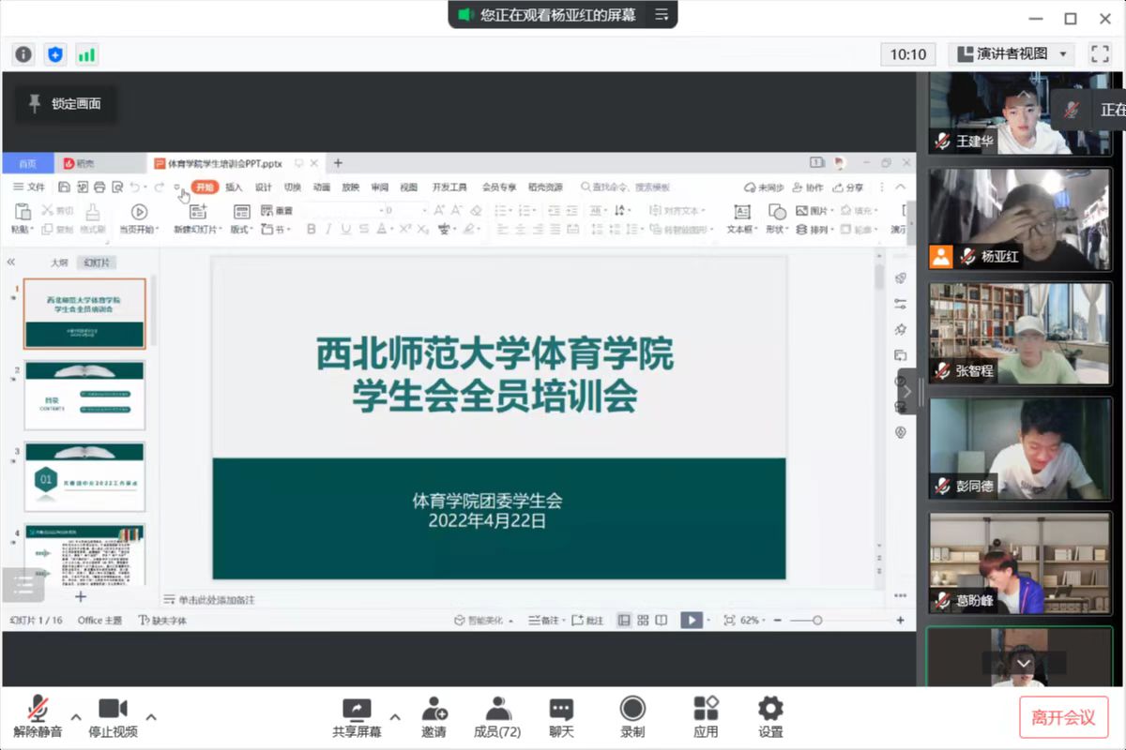The image size is (1126, 750).
Task: Check the green network signal icon
Action: click(86, 54)
